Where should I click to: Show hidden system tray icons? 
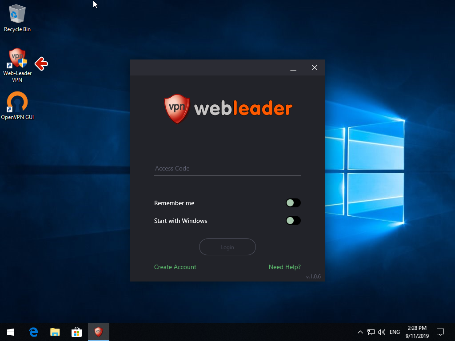pos(360,332)
